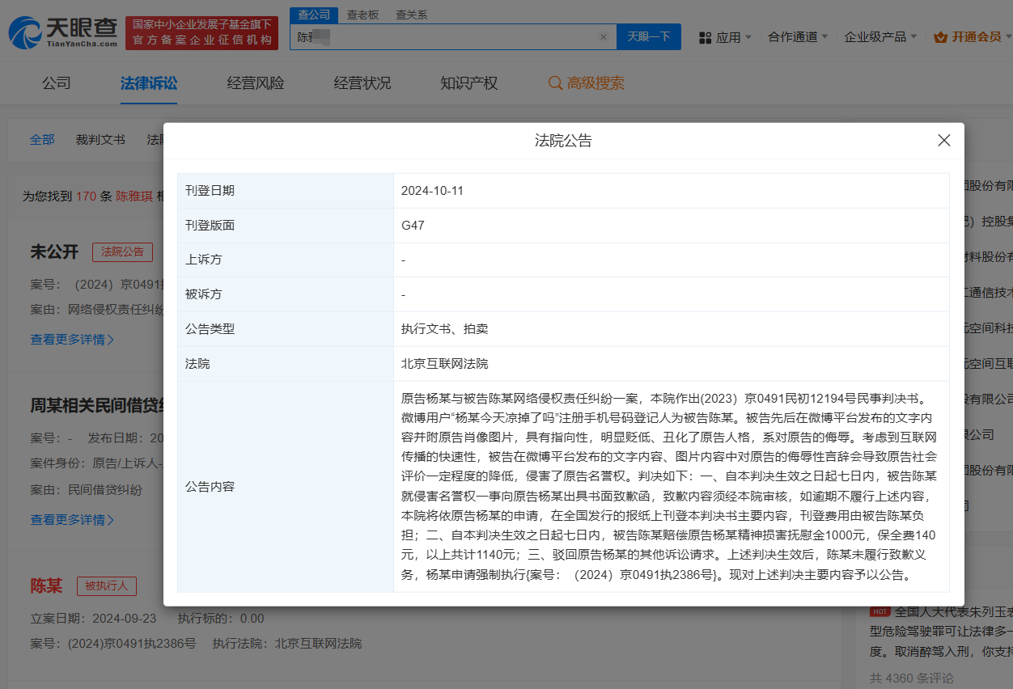Select the 查公司 search tab
The width and height of the screenshot is (1013, 689).
point(313,15)
